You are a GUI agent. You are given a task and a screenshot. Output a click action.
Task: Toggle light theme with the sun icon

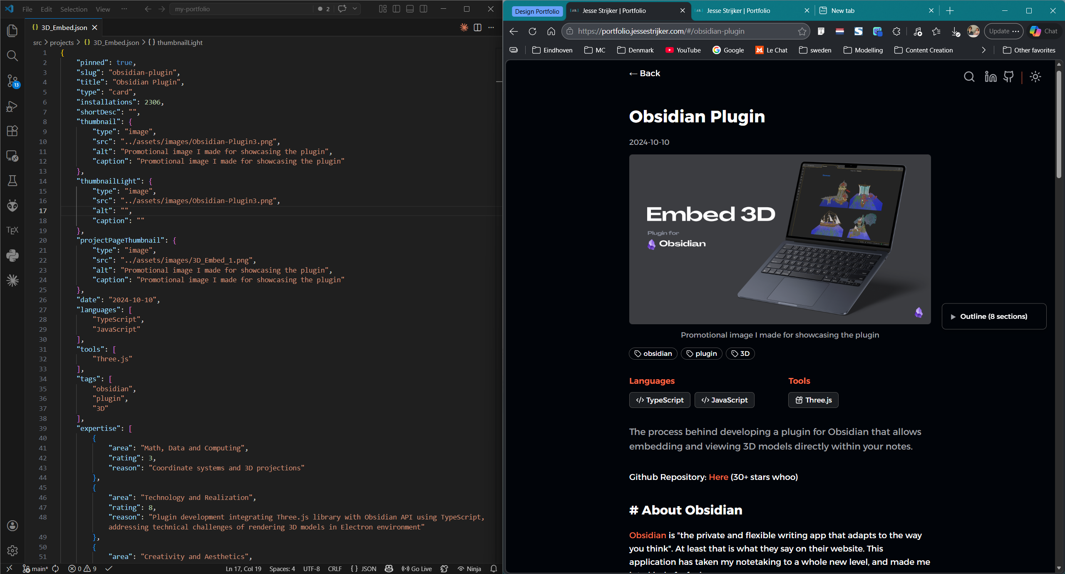[1035, 77]
